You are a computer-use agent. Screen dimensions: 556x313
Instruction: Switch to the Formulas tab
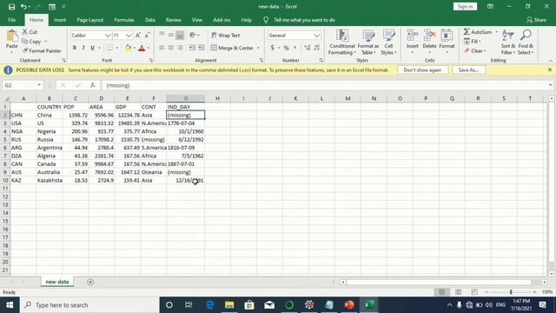click(124, 20)
